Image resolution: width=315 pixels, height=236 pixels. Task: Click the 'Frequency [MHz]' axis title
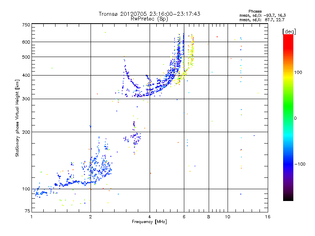click(149, 222)
